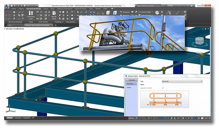Click the user account icon for 345465
Viewport: 219px width, 128px height.
pos(166,6)
